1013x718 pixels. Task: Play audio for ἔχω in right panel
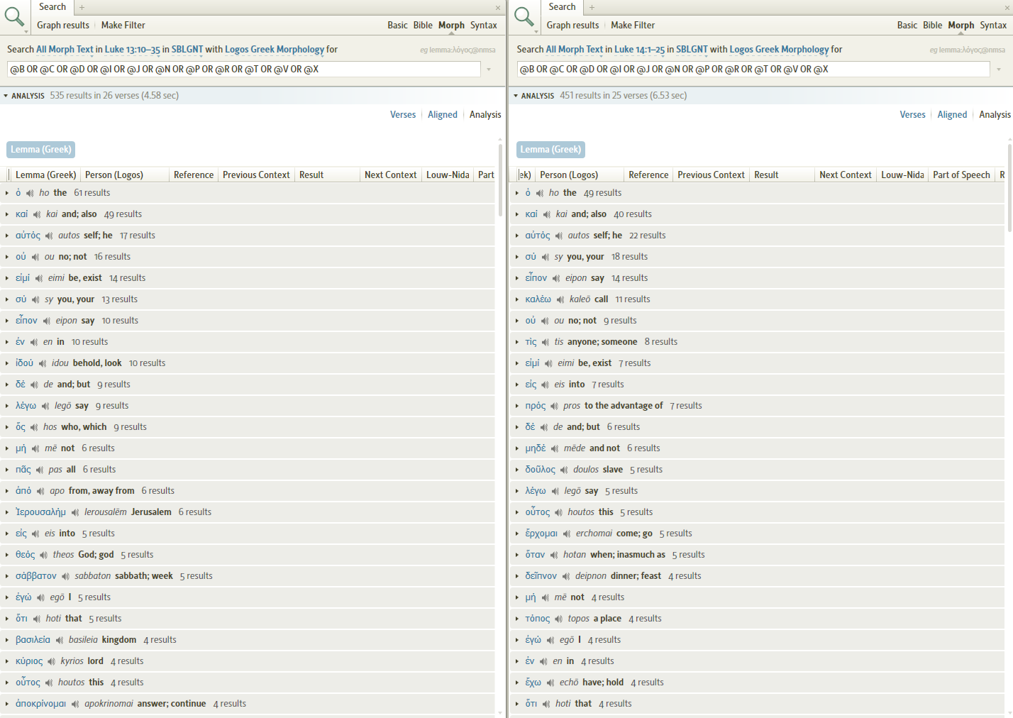[550, 683]
